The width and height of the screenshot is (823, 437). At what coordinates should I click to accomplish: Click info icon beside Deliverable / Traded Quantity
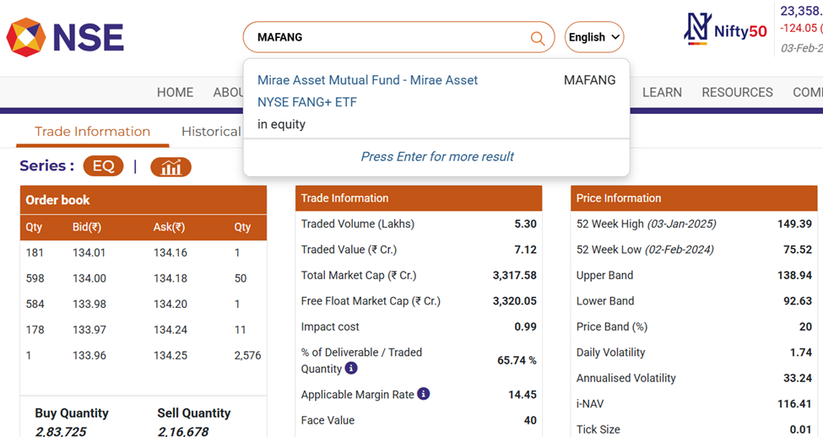click(351, 369)
